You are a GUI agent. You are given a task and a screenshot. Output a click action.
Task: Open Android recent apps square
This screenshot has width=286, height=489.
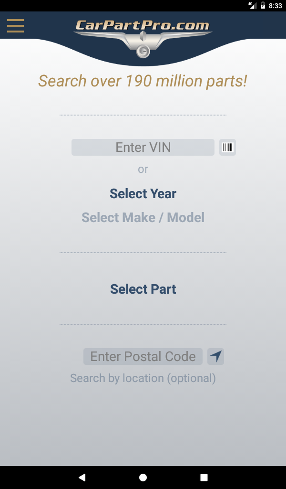coord(204,477)
